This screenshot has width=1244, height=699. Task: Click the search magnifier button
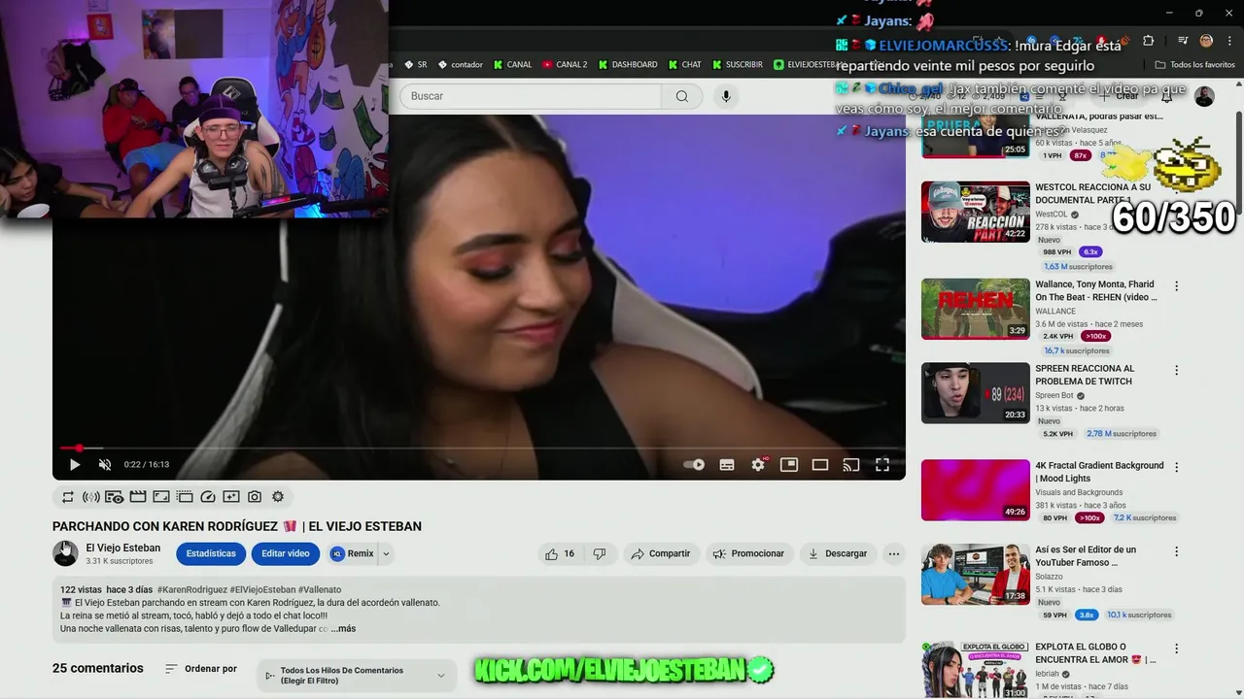pos(682,96)
